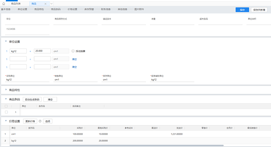Jump to 商品特性 in the step navigation

(39, 9)
